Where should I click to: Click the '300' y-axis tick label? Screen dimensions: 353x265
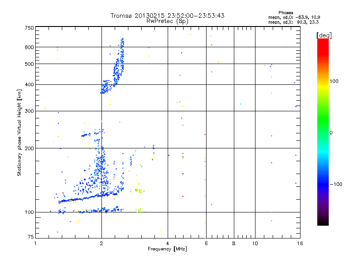tap(29, 111)
